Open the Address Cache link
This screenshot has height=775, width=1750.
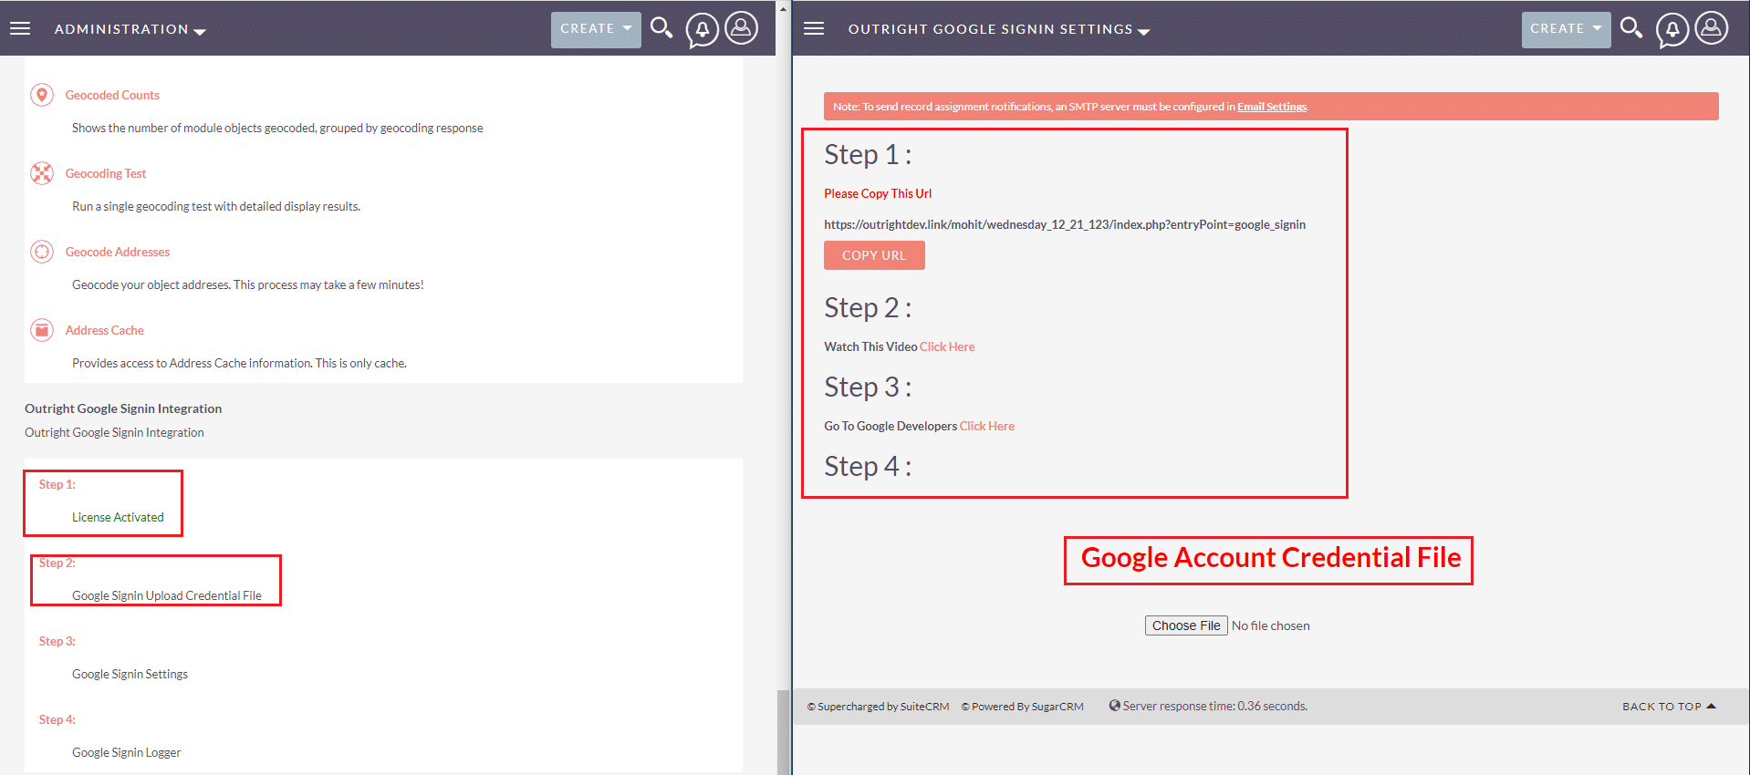[x=105, y=330]
